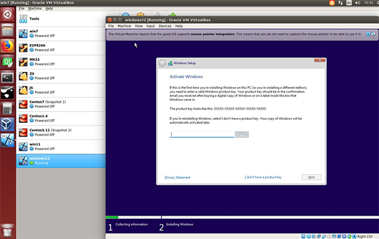Click the USB devices status icon
Screen dimensions: 379x239
pos(324,236)
